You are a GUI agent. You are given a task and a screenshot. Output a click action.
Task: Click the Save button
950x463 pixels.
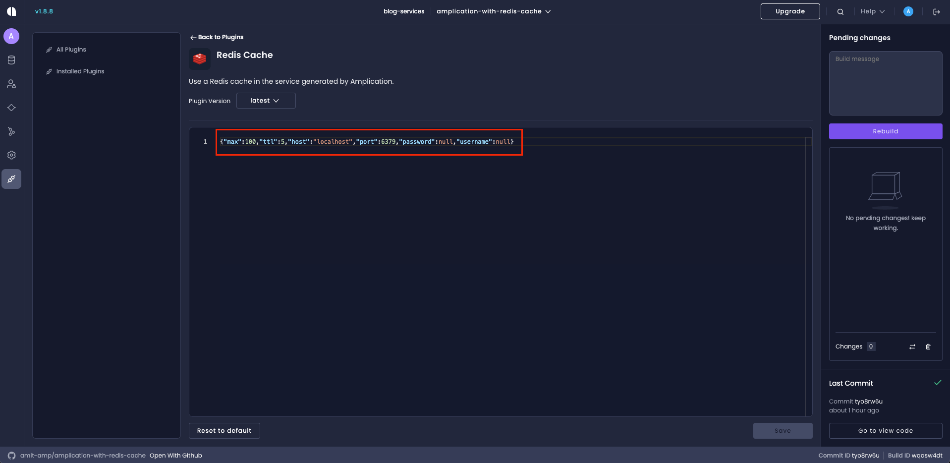pos(782,431)
